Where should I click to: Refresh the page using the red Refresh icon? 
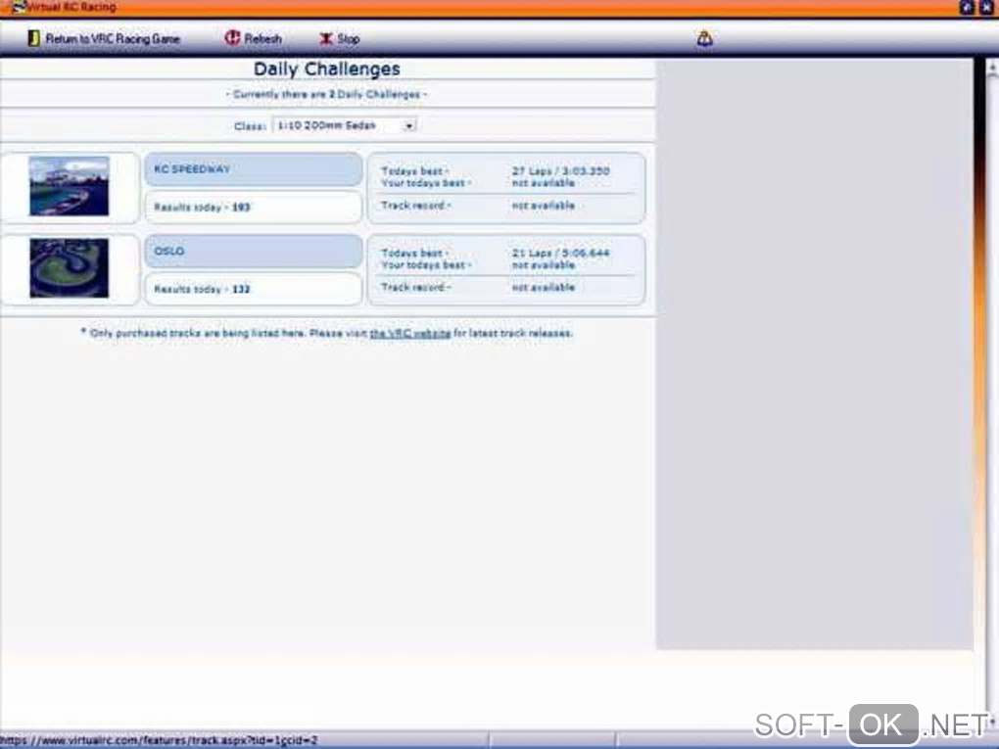232,38
